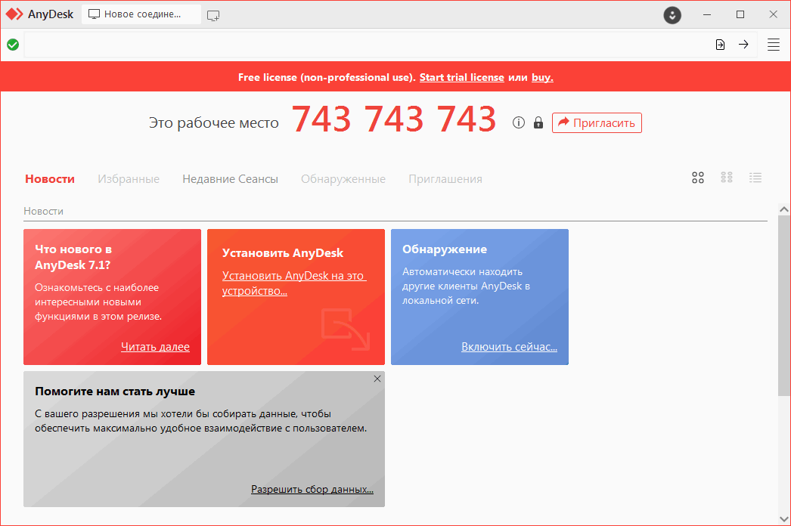
Task: Click the 'Start trial license' link
Action: pyautogui.click(x=461, y=77)
